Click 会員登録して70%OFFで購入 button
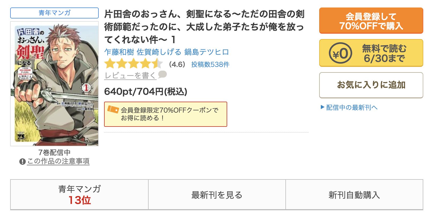The width and height of the screenshot is (434, 222). pyautogui.click(x=371, y=21)
